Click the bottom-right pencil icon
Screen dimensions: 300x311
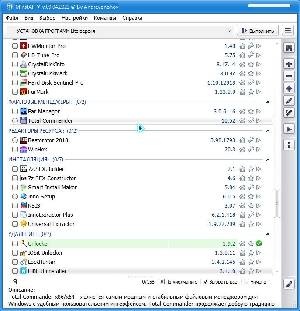(289, 284)
